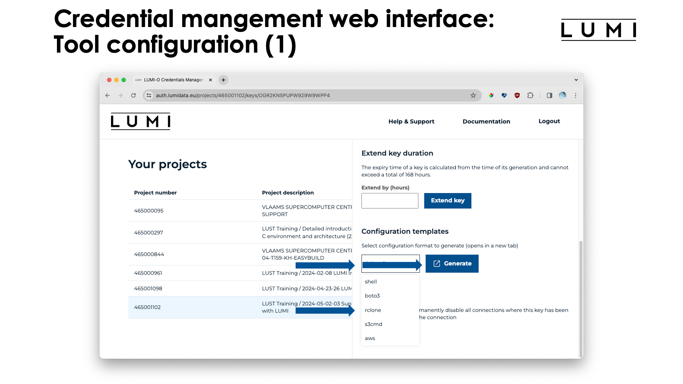Close the LUMI-O Credentials Management tab
683x384 pixels.
[x=211, y=80]
